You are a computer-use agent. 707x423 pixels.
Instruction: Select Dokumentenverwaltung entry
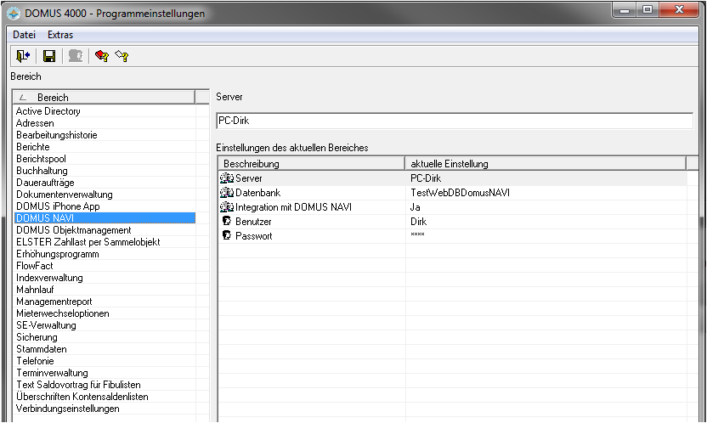105,195
